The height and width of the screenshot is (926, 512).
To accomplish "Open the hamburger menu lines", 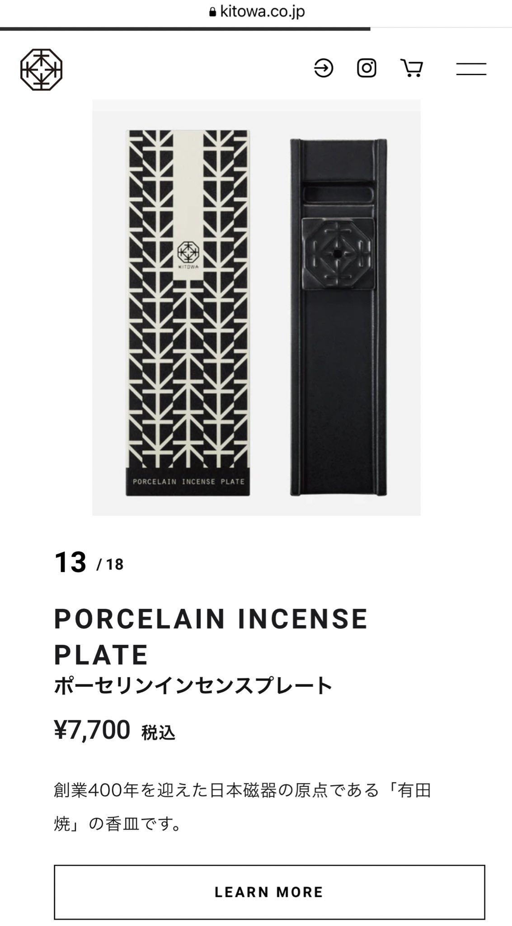I will point(471,69).
